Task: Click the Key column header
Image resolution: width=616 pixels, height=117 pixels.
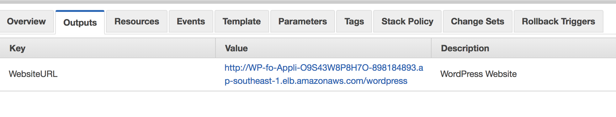Action: tap(108, 48)
